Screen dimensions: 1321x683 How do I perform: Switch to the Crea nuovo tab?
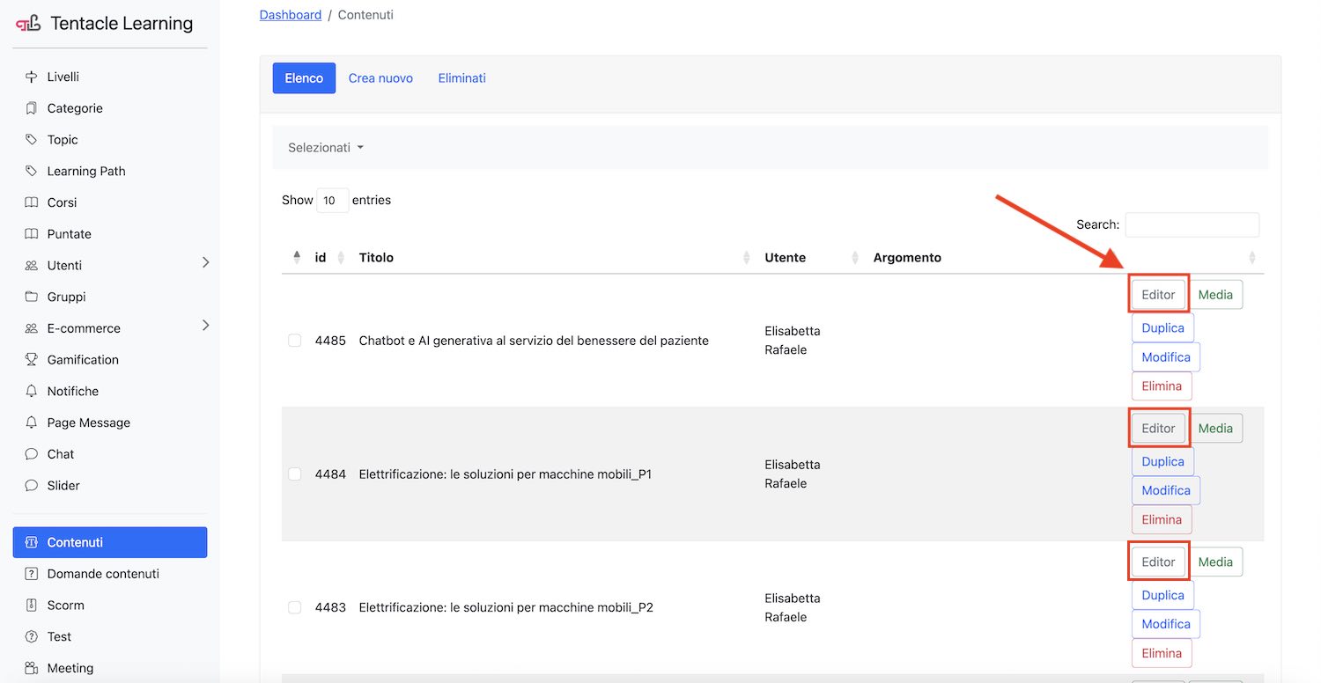(x=380, y=78)
